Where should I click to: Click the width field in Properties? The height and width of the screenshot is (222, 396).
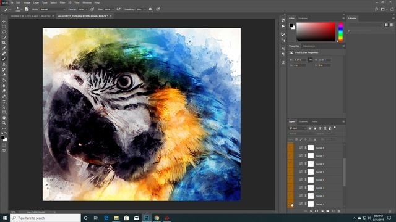[x=299, y=60]
